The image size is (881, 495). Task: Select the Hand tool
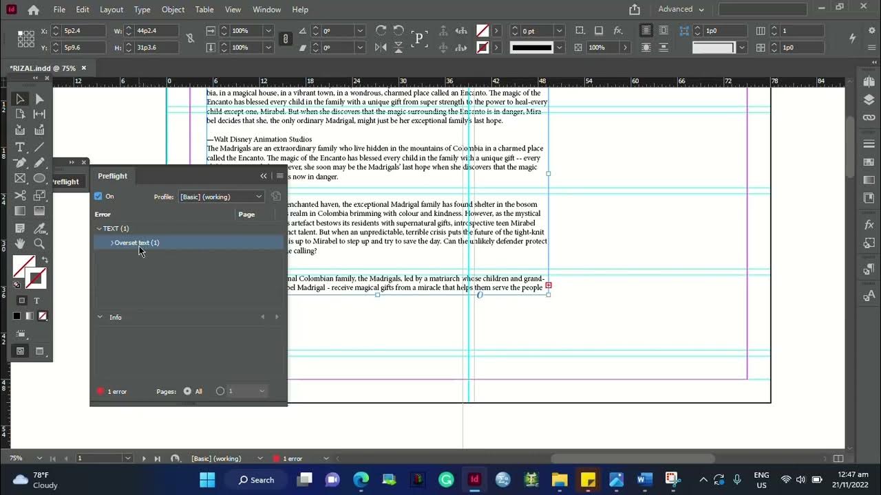click(21, 243)
